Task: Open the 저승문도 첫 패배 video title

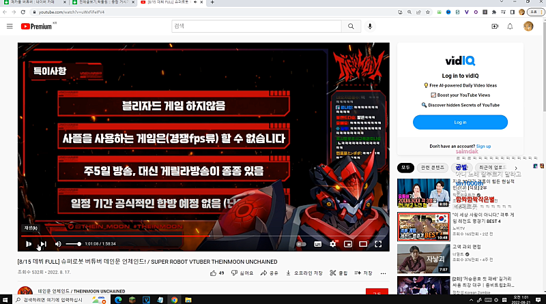Action: pyautogui.click(x=483, y=282)
